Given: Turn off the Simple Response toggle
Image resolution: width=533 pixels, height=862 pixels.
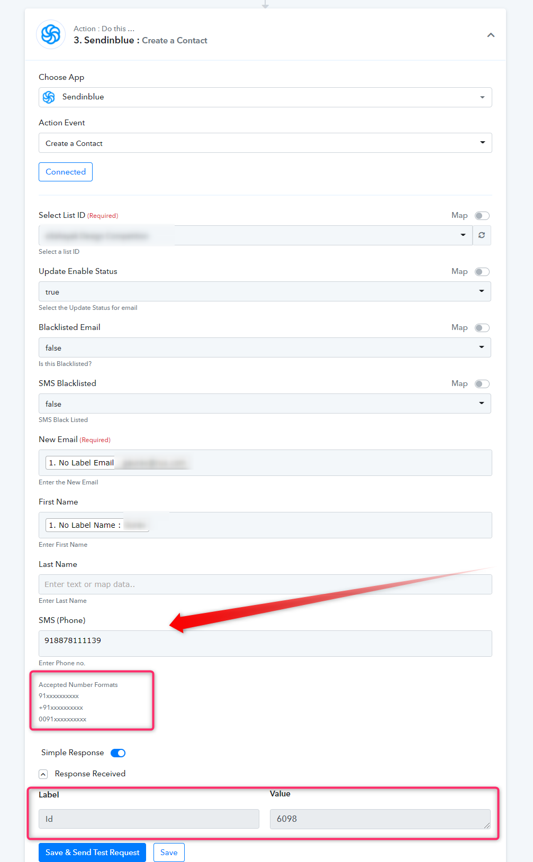Looking at the screenshot, I should point(118,753).
